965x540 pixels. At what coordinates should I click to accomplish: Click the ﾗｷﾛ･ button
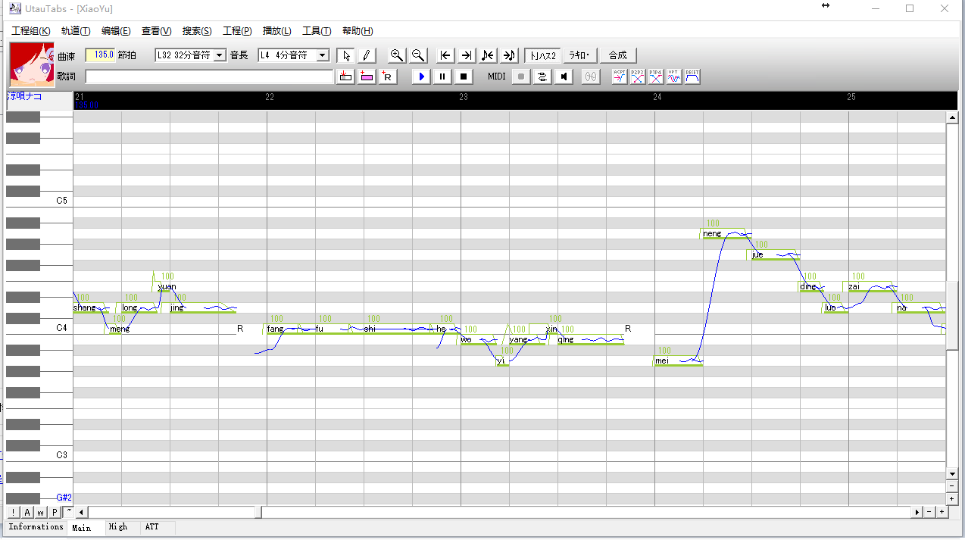point(582,55)
